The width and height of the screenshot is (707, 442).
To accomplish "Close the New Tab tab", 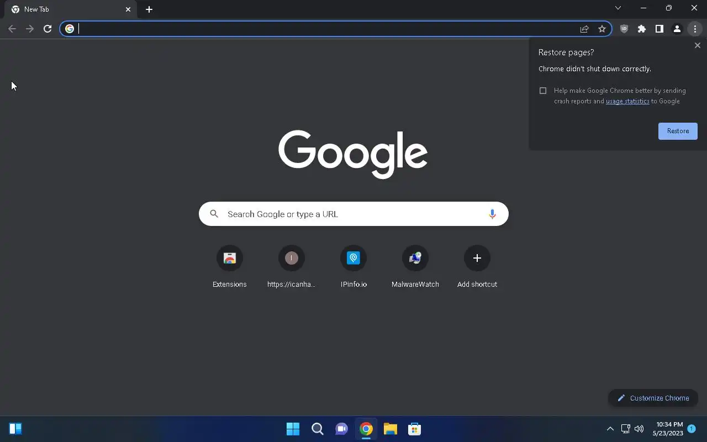I will click(128, 9).
